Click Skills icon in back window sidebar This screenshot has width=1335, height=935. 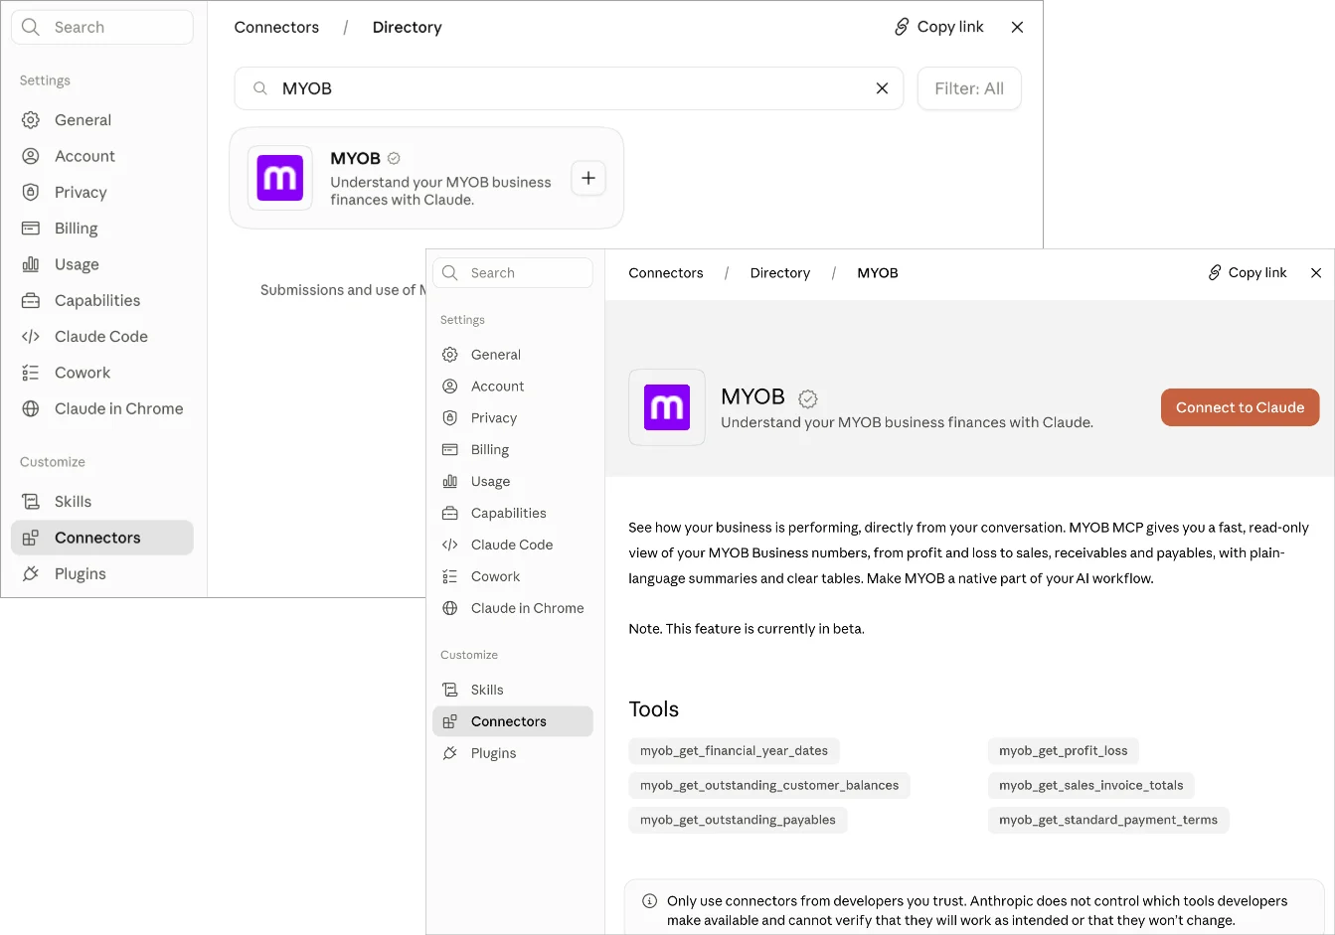[31, 502]
